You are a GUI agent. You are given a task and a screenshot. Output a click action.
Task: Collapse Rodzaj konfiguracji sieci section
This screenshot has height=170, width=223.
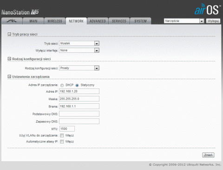9,59
